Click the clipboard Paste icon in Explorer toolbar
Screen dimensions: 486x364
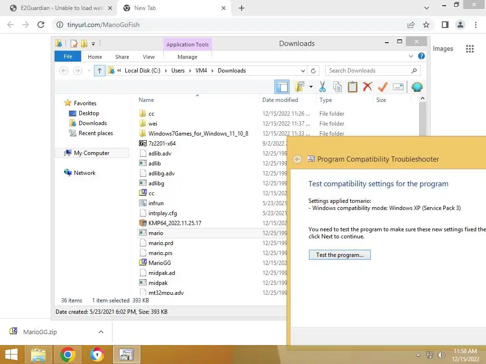[x=353, y=87]
